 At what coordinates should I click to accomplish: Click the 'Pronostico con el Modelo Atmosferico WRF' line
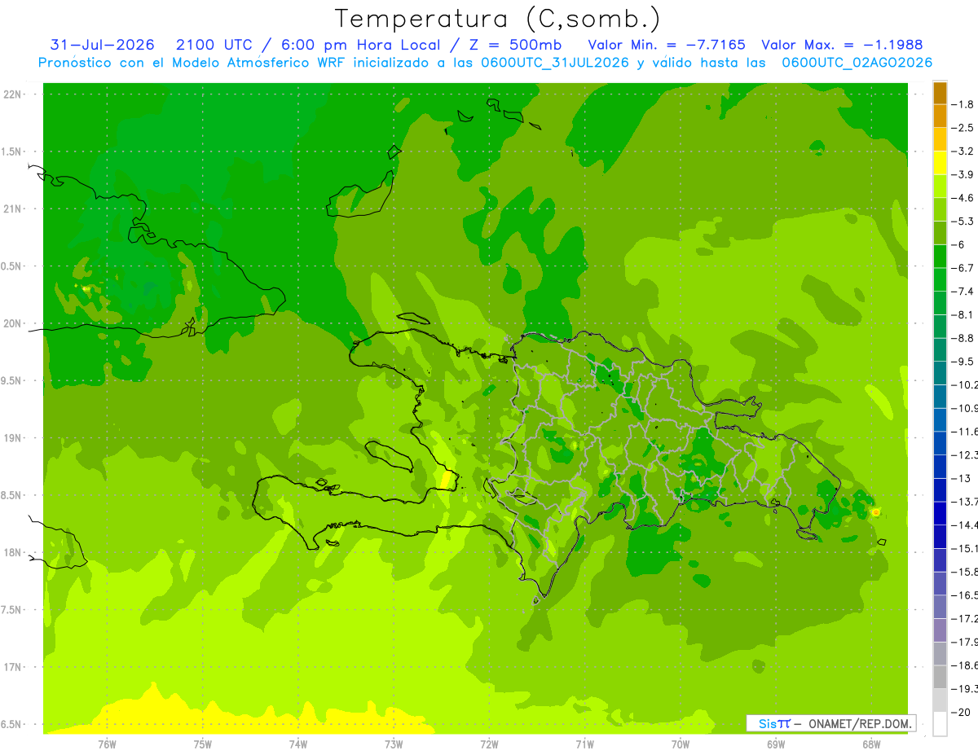(485, 63)
